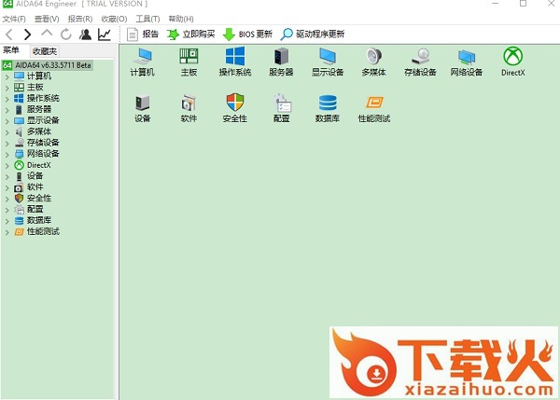Click the BIOS 更新 button

coord(248,34)
